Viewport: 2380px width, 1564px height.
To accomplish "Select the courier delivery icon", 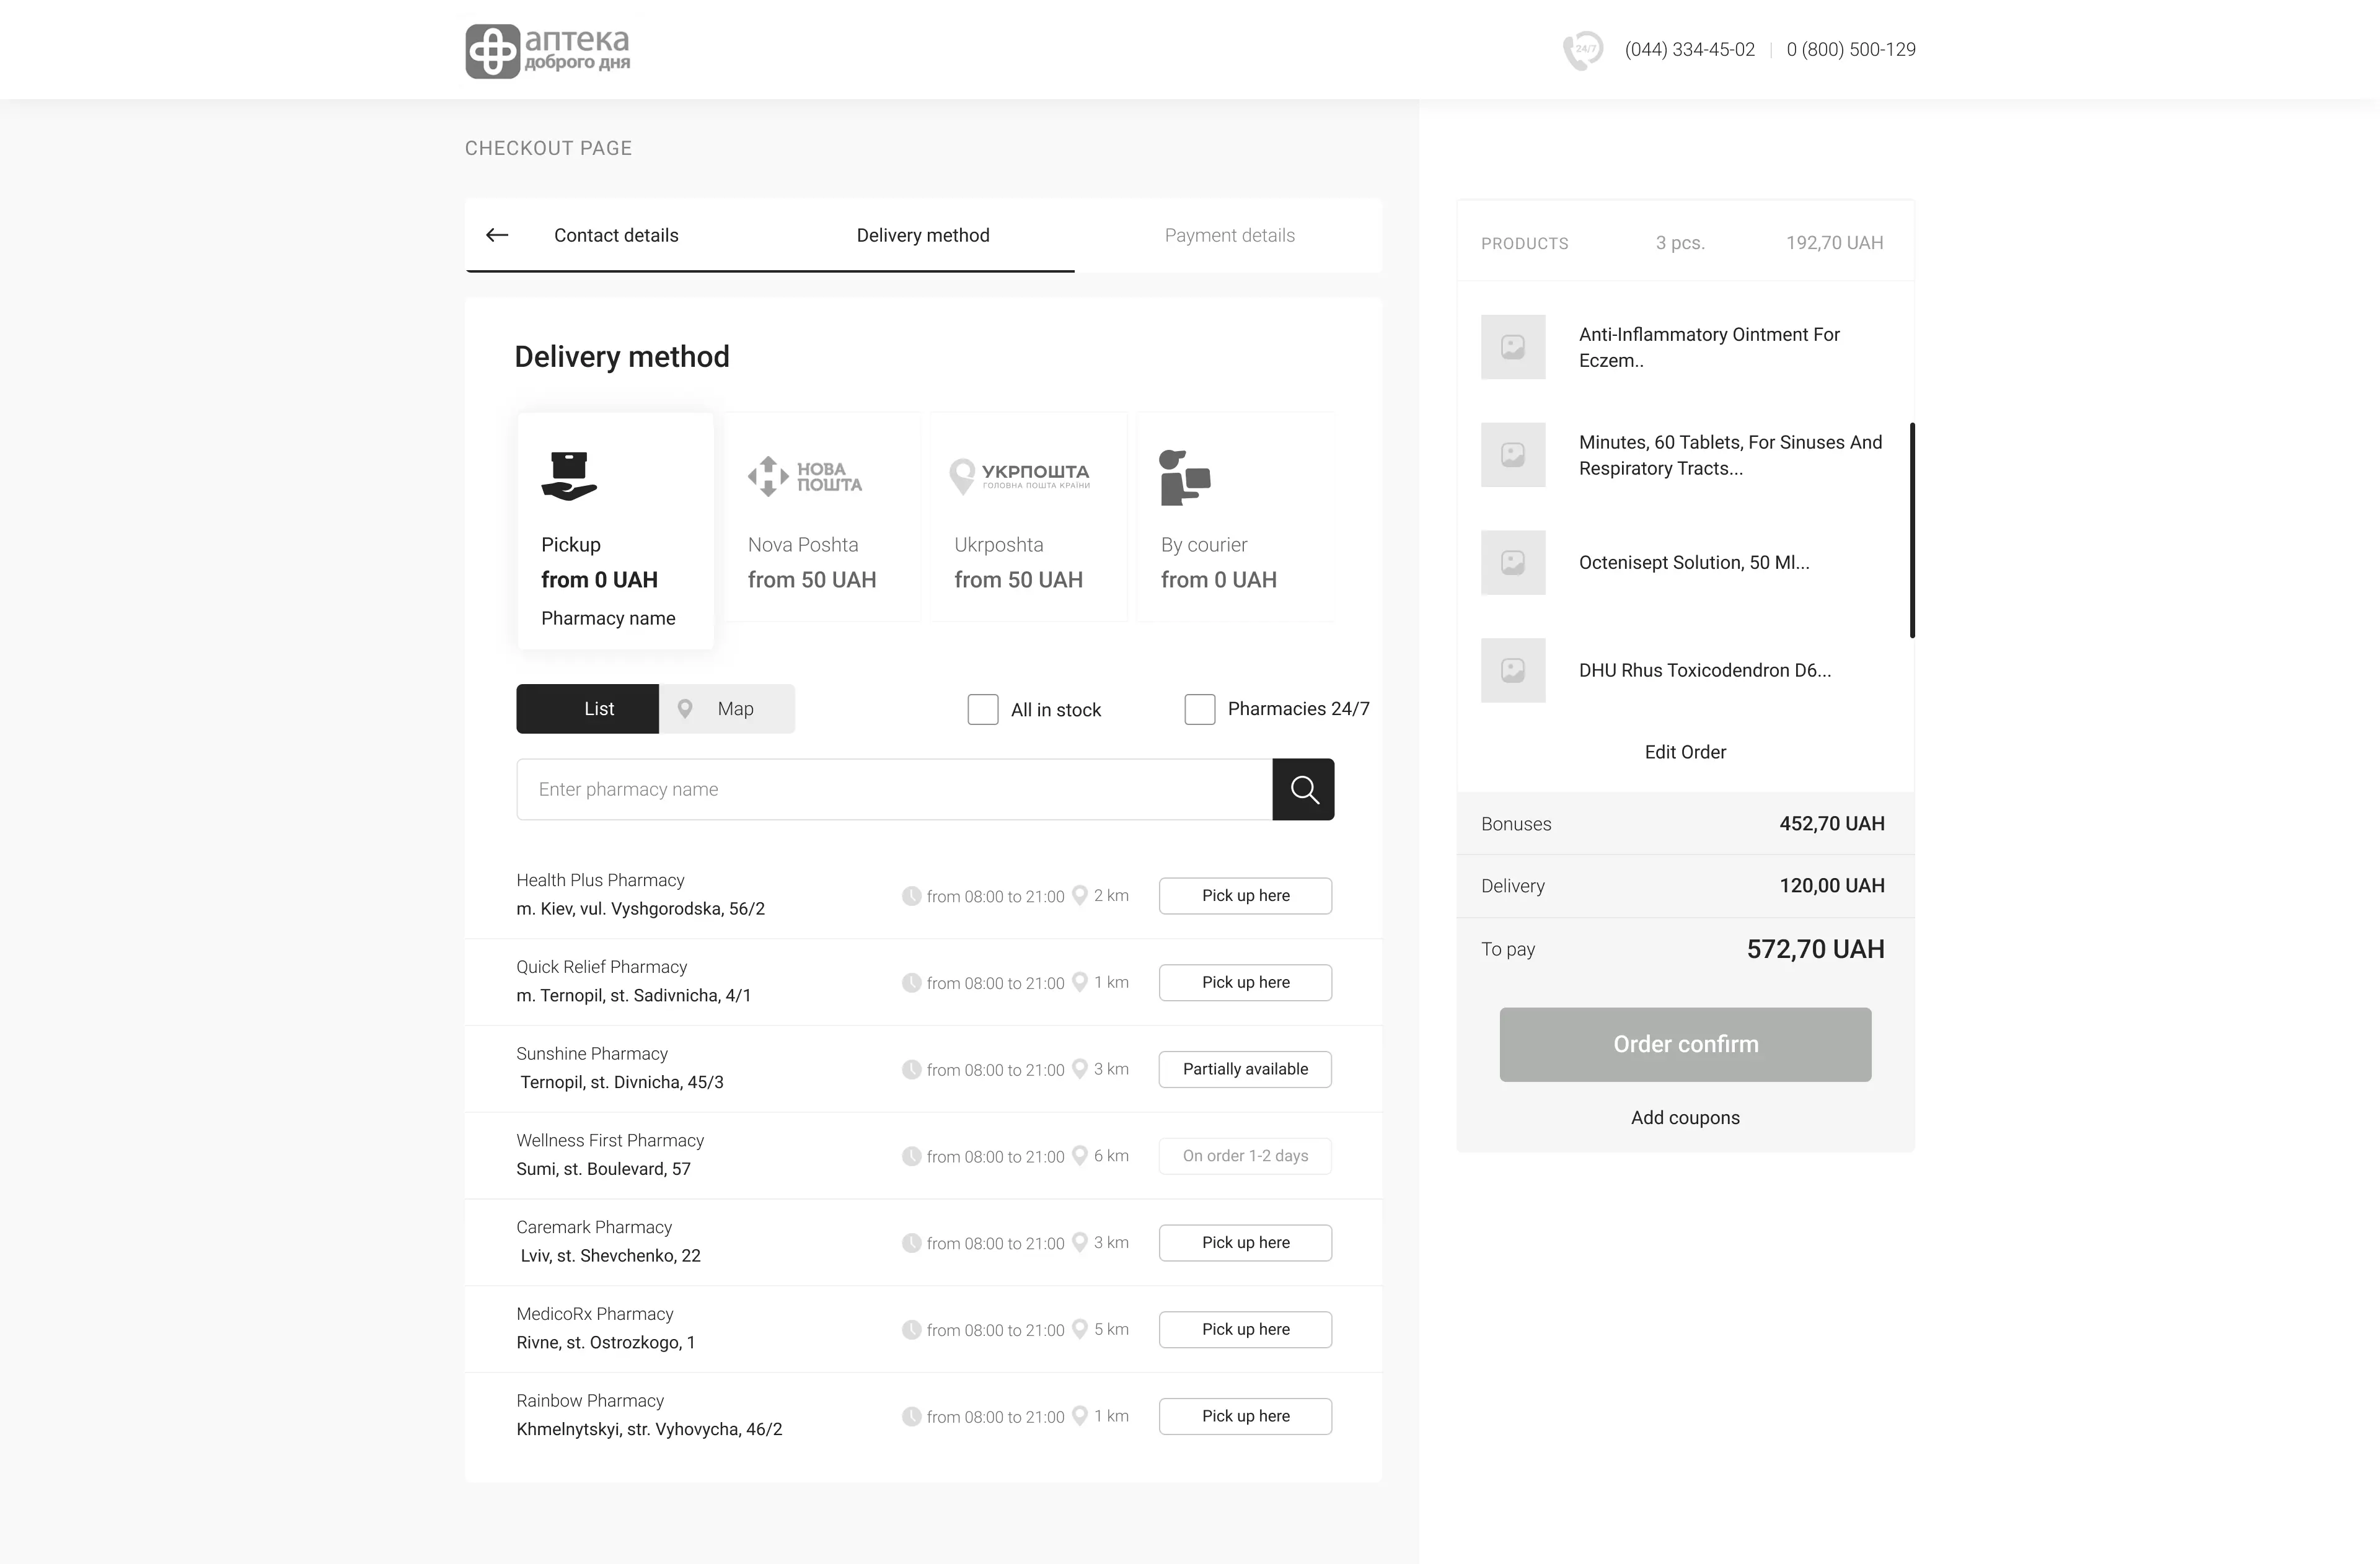I will click(x=1184, y=477).
